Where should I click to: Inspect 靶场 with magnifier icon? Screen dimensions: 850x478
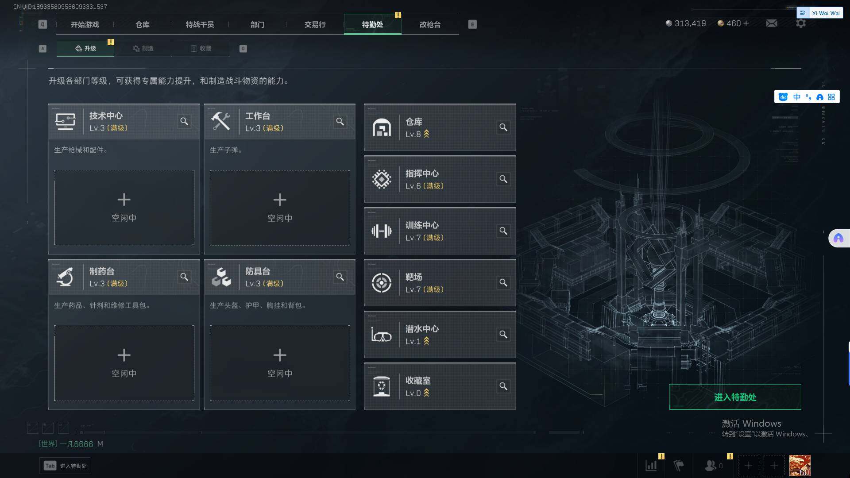tap(503, 283)
